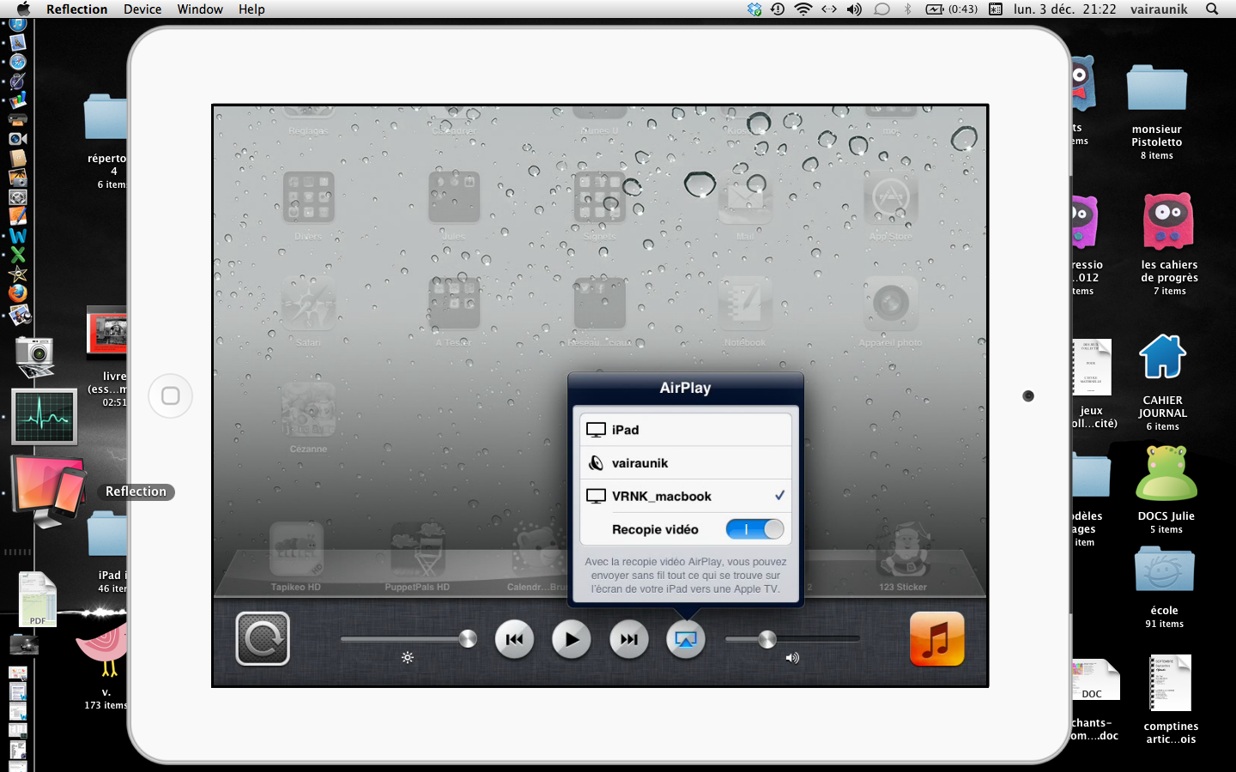Open the Apple menu
The height and width of the screenshot is (772, 1236).
[23, 9]
